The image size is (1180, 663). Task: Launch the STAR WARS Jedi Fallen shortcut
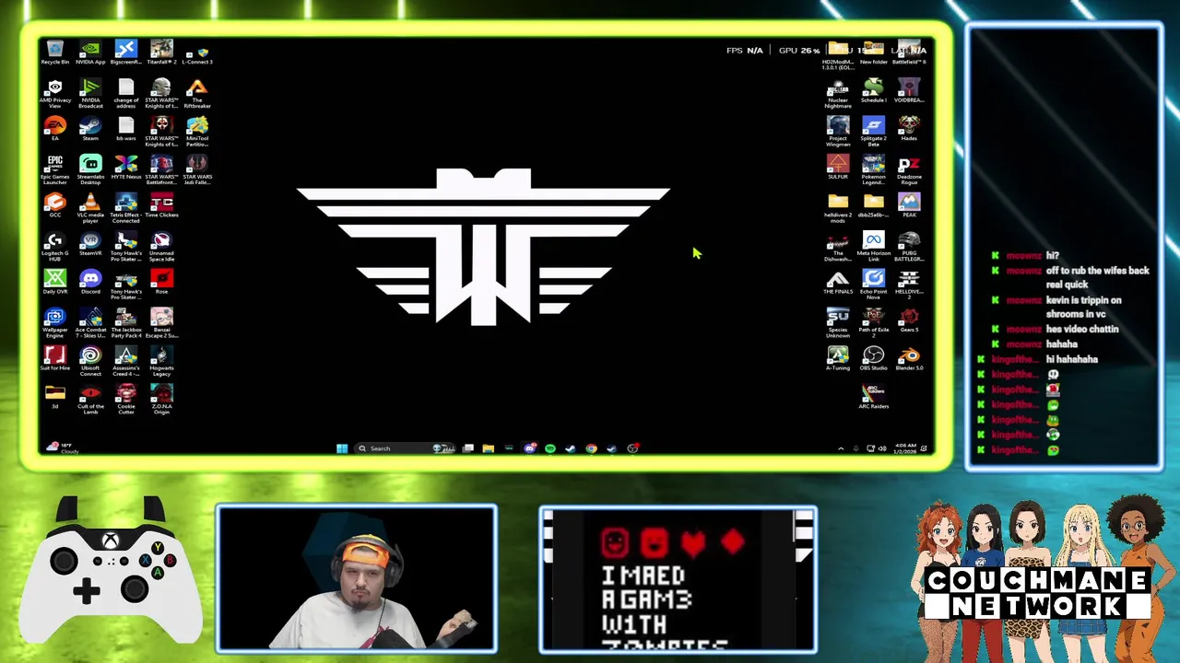point(197,169)
